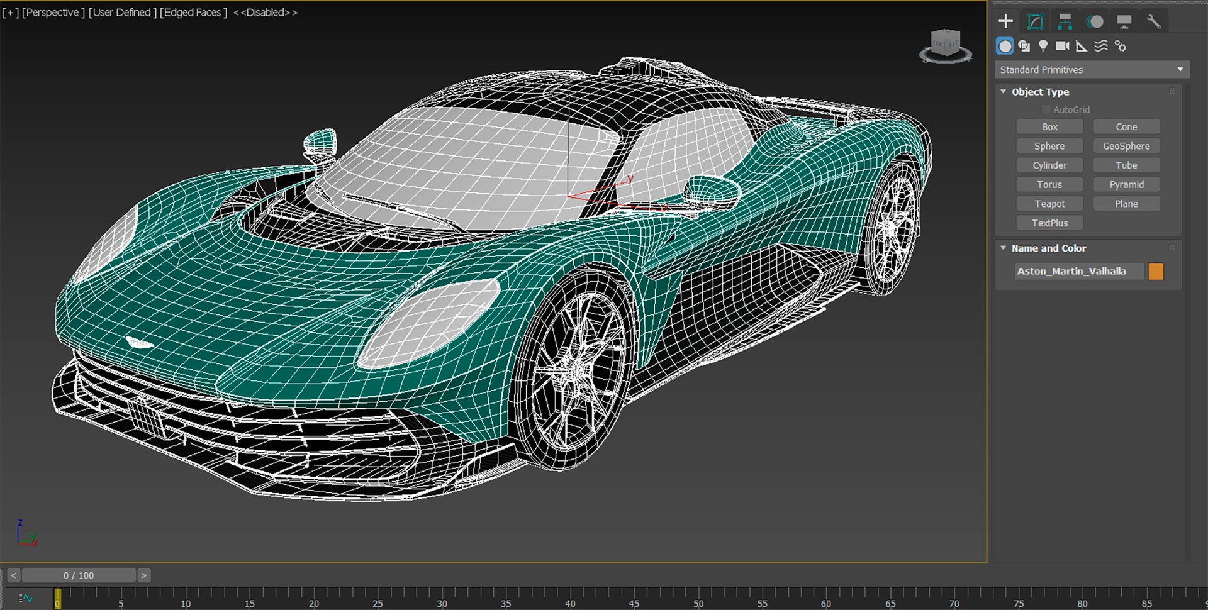1208x610 pixels.
Task: Open the viewport [+] general menu
Action: (11, 13)
